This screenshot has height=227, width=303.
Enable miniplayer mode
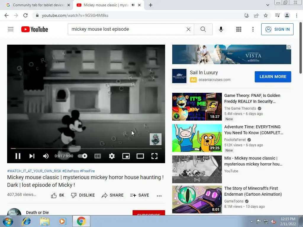click(126, 156)
